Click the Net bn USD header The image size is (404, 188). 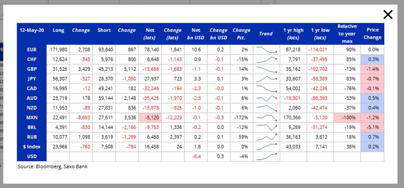tap(196, 34)
